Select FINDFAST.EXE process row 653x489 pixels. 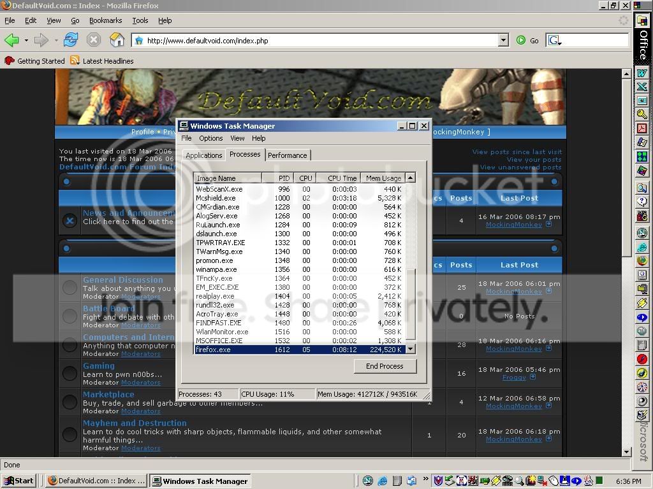(299, 323)
